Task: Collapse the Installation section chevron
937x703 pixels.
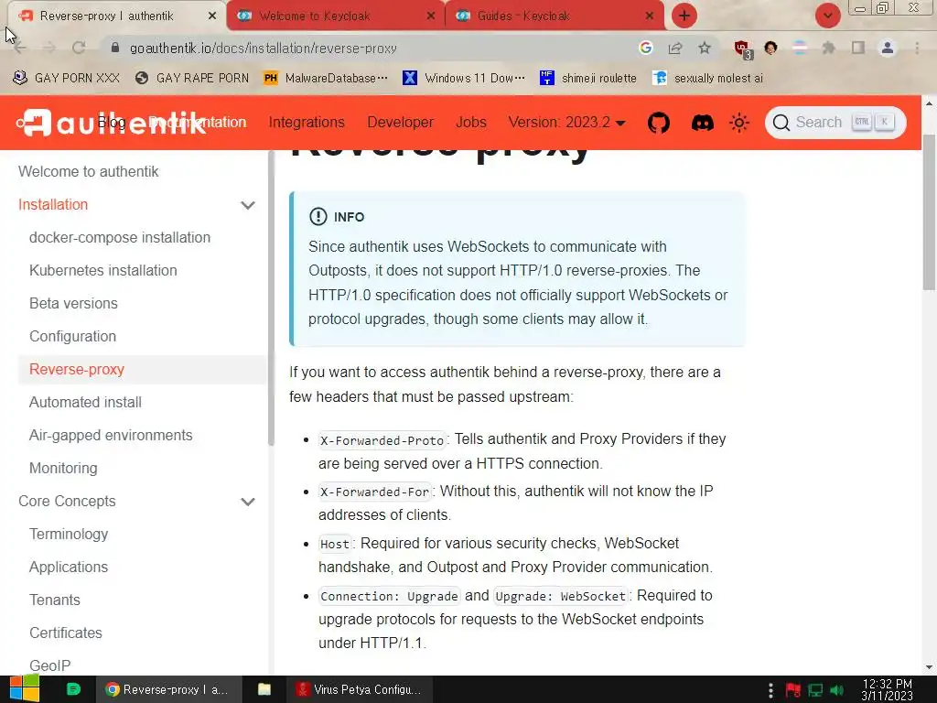Action: pyautogui.click(x=247, y=205)
